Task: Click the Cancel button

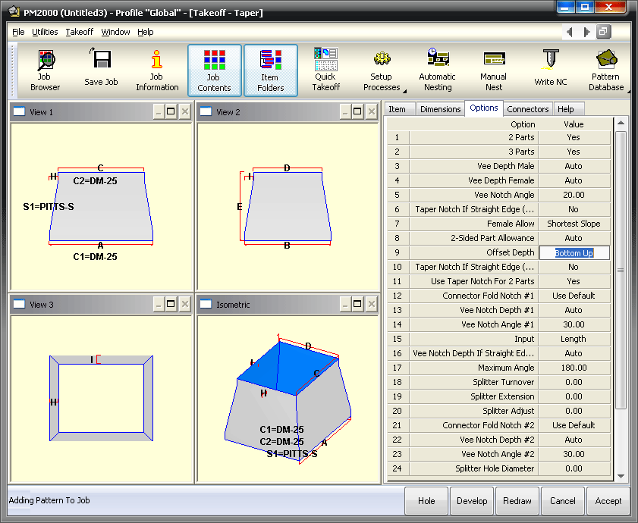Action: coord(563,500)
